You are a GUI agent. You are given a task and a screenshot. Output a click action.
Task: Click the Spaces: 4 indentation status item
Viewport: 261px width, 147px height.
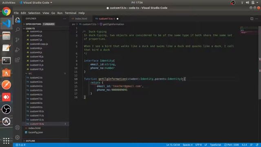[x=188, y=145]
